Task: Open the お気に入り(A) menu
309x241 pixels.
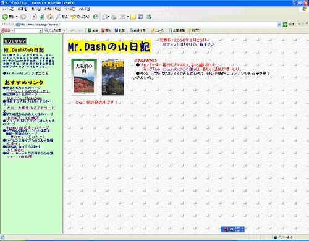Action: click(53, 9)
